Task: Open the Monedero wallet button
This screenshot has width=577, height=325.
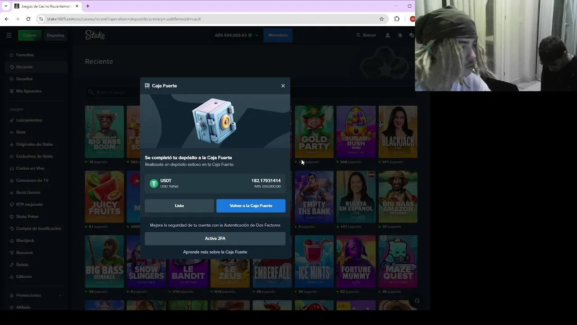Action: point(278,35)
